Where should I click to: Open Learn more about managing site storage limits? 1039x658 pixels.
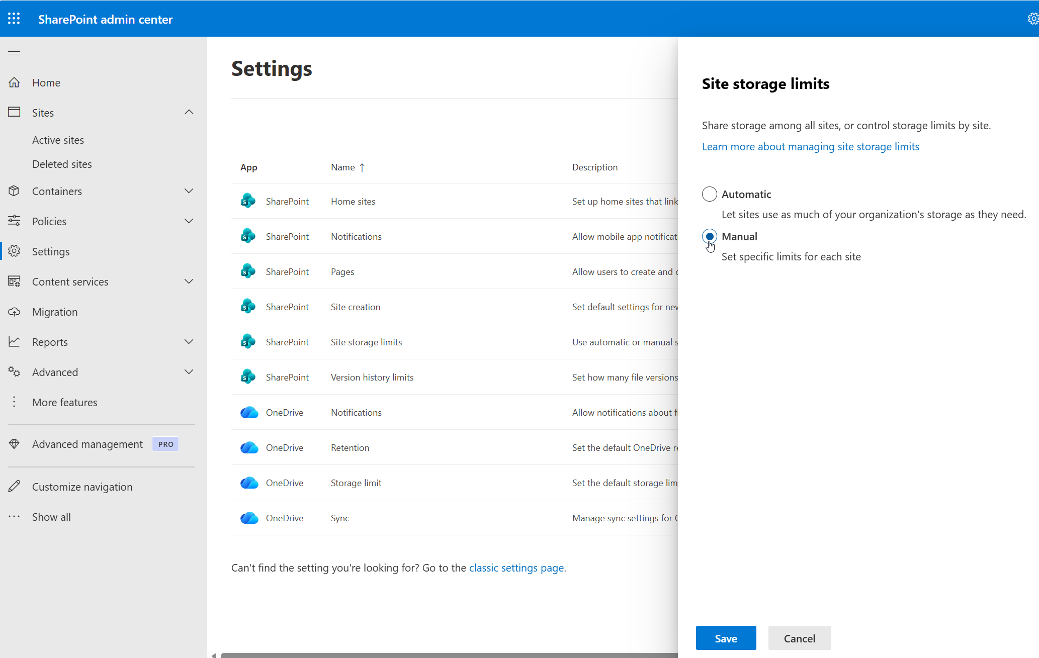click(x=811, y=146)
